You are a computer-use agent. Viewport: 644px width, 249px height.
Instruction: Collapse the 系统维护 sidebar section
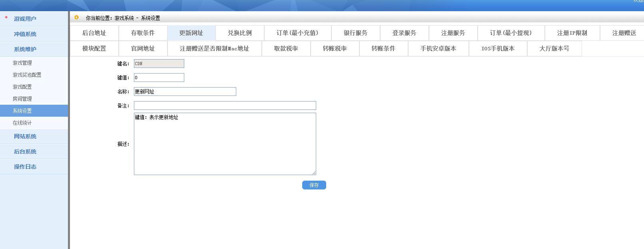pos(25,49)
